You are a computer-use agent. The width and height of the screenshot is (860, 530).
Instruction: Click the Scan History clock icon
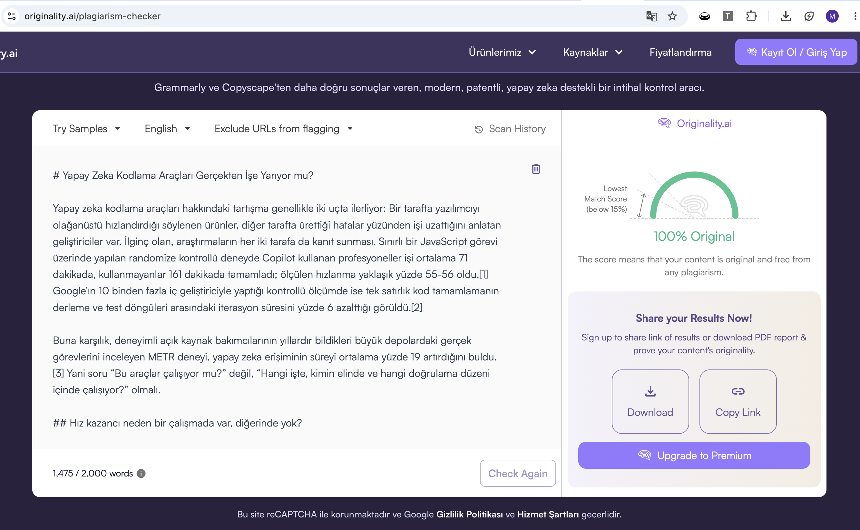479,129
